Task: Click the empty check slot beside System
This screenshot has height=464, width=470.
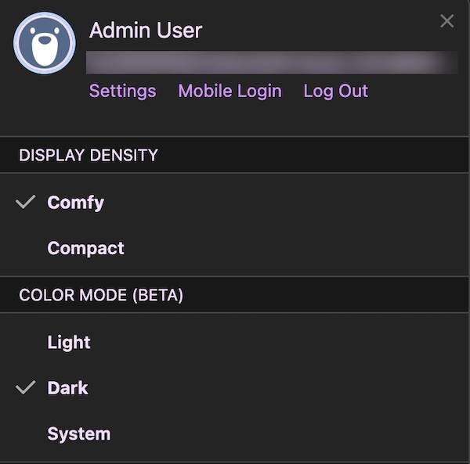Action: coord(26,433)
